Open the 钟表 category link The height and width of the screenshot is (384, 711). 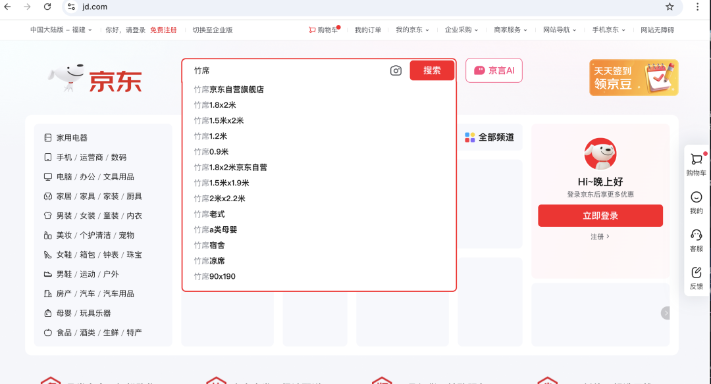tap(111, 254)
